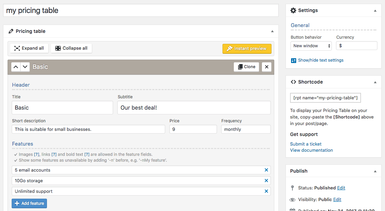Click the pricing table title field

point(141,11)
